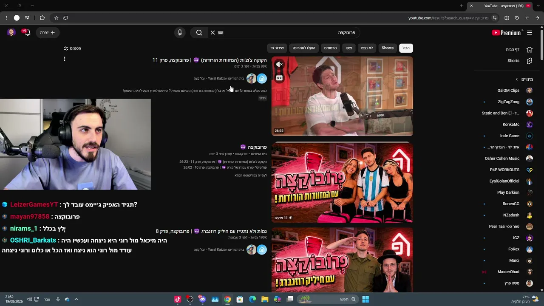This screenshot has width=544, height=306.
Task: Select the Shorts filter chip
Action: coord(388,48)
